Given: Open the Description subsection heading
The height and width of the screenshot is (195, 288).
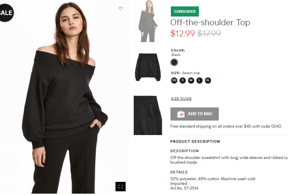Looking at the screenshot, I should point(184,151).
